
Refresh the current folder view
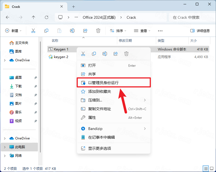pyautogui.click(x=47, y=17)
